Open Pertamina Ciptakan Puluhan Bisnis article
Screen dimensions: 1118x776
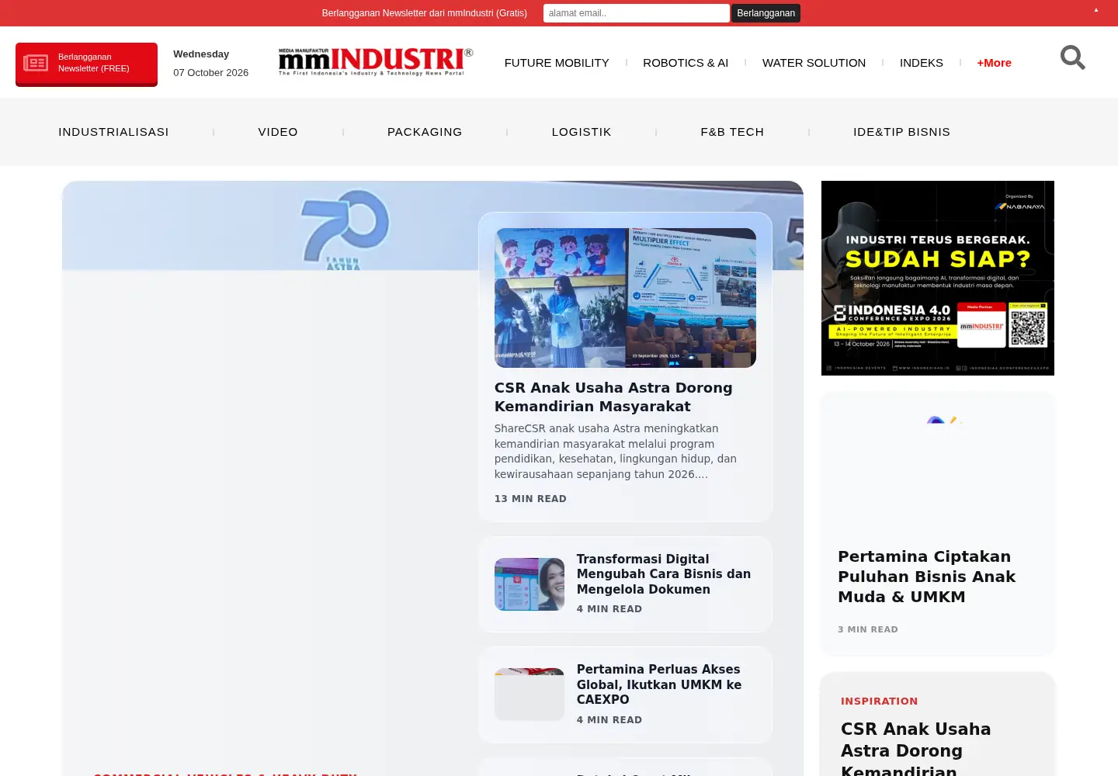[x=926, y=577]
